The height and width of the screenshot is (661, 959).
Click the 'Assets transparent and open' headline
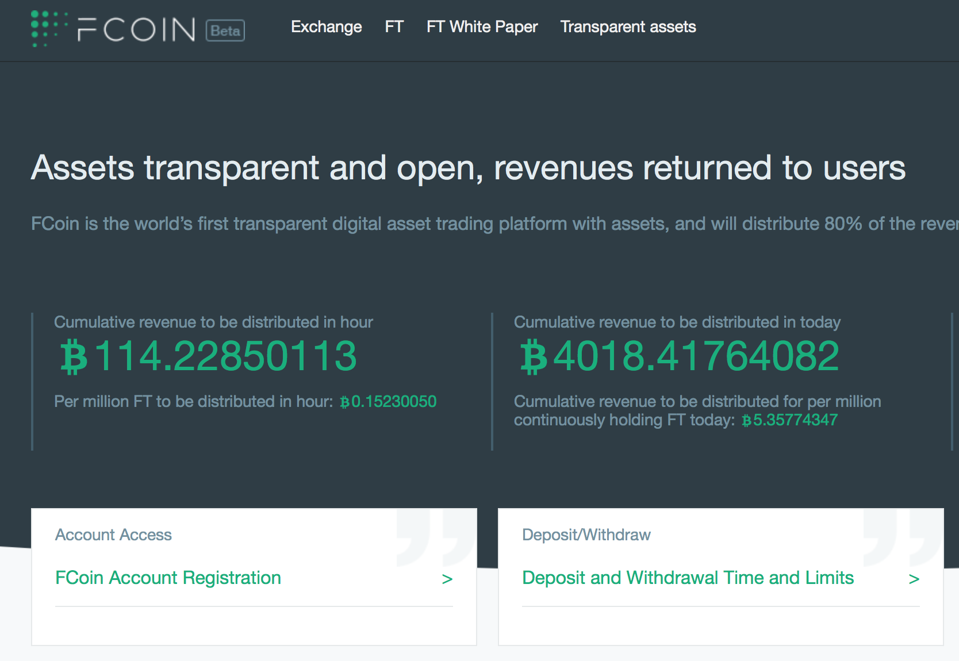pos(468,168)
